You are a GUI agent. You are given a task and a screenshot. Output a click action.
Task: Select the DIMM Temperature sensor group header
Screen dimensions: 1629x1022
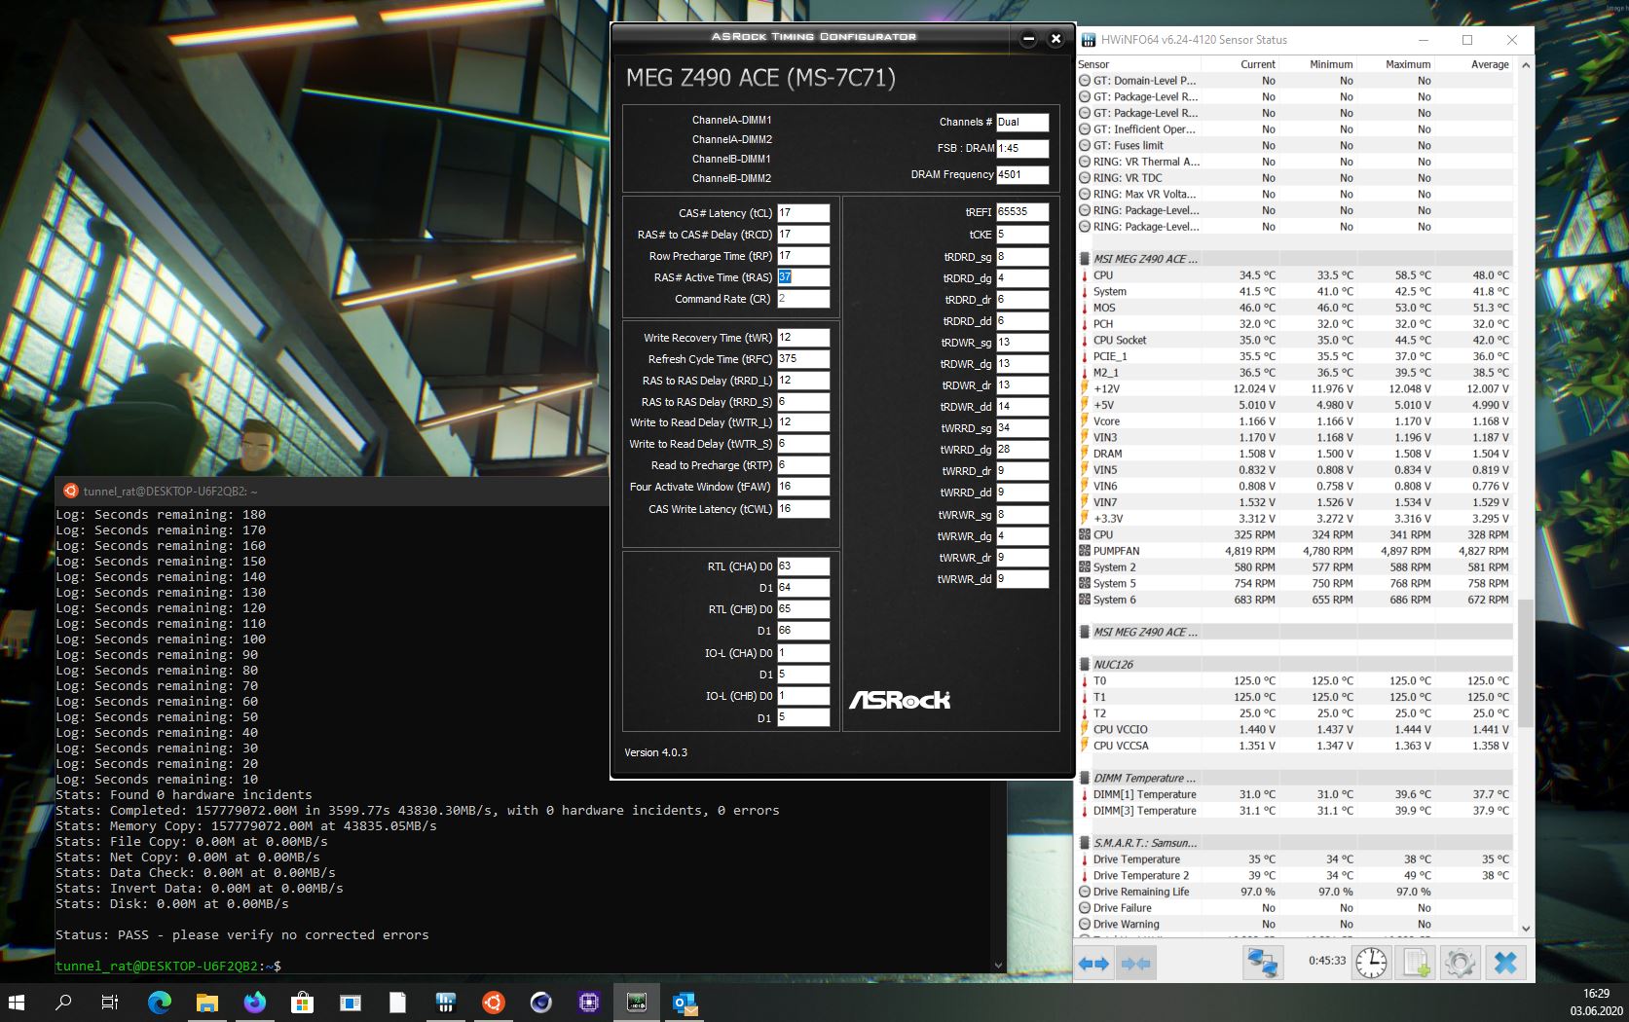point(1295,779)
